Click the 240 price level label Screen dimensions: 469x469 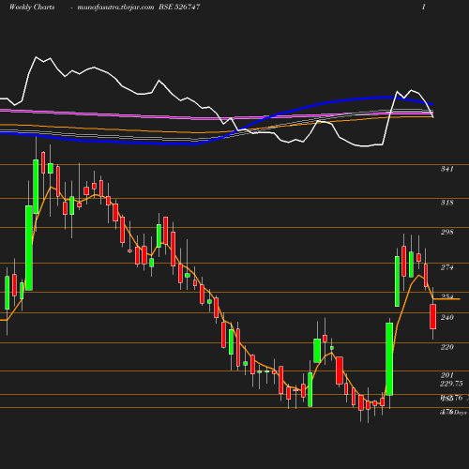tap(447, 317)
